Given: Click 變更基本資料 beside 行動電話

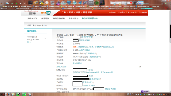Looking at the screenshot, I should 88,82.
